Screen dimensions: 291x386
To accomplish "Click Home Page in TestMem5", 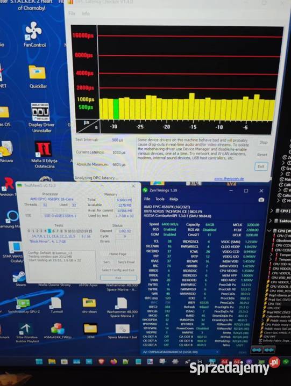I will click(x=118, y=254).
